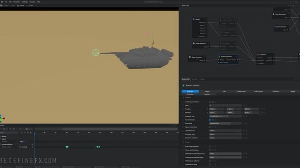
Task: Click the Jitter distance input field
Action: click(225, 131)
